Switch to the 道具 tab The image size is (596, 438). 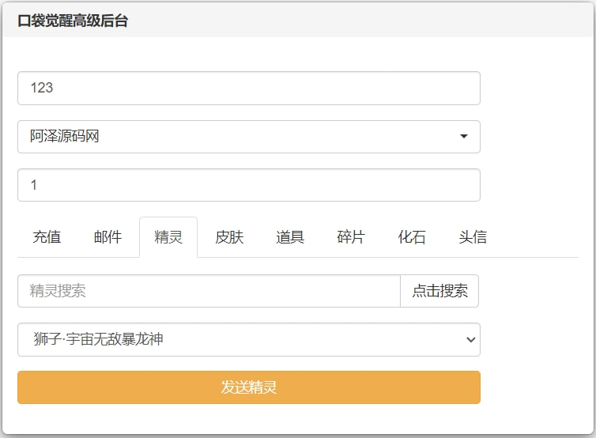[290, 237]
